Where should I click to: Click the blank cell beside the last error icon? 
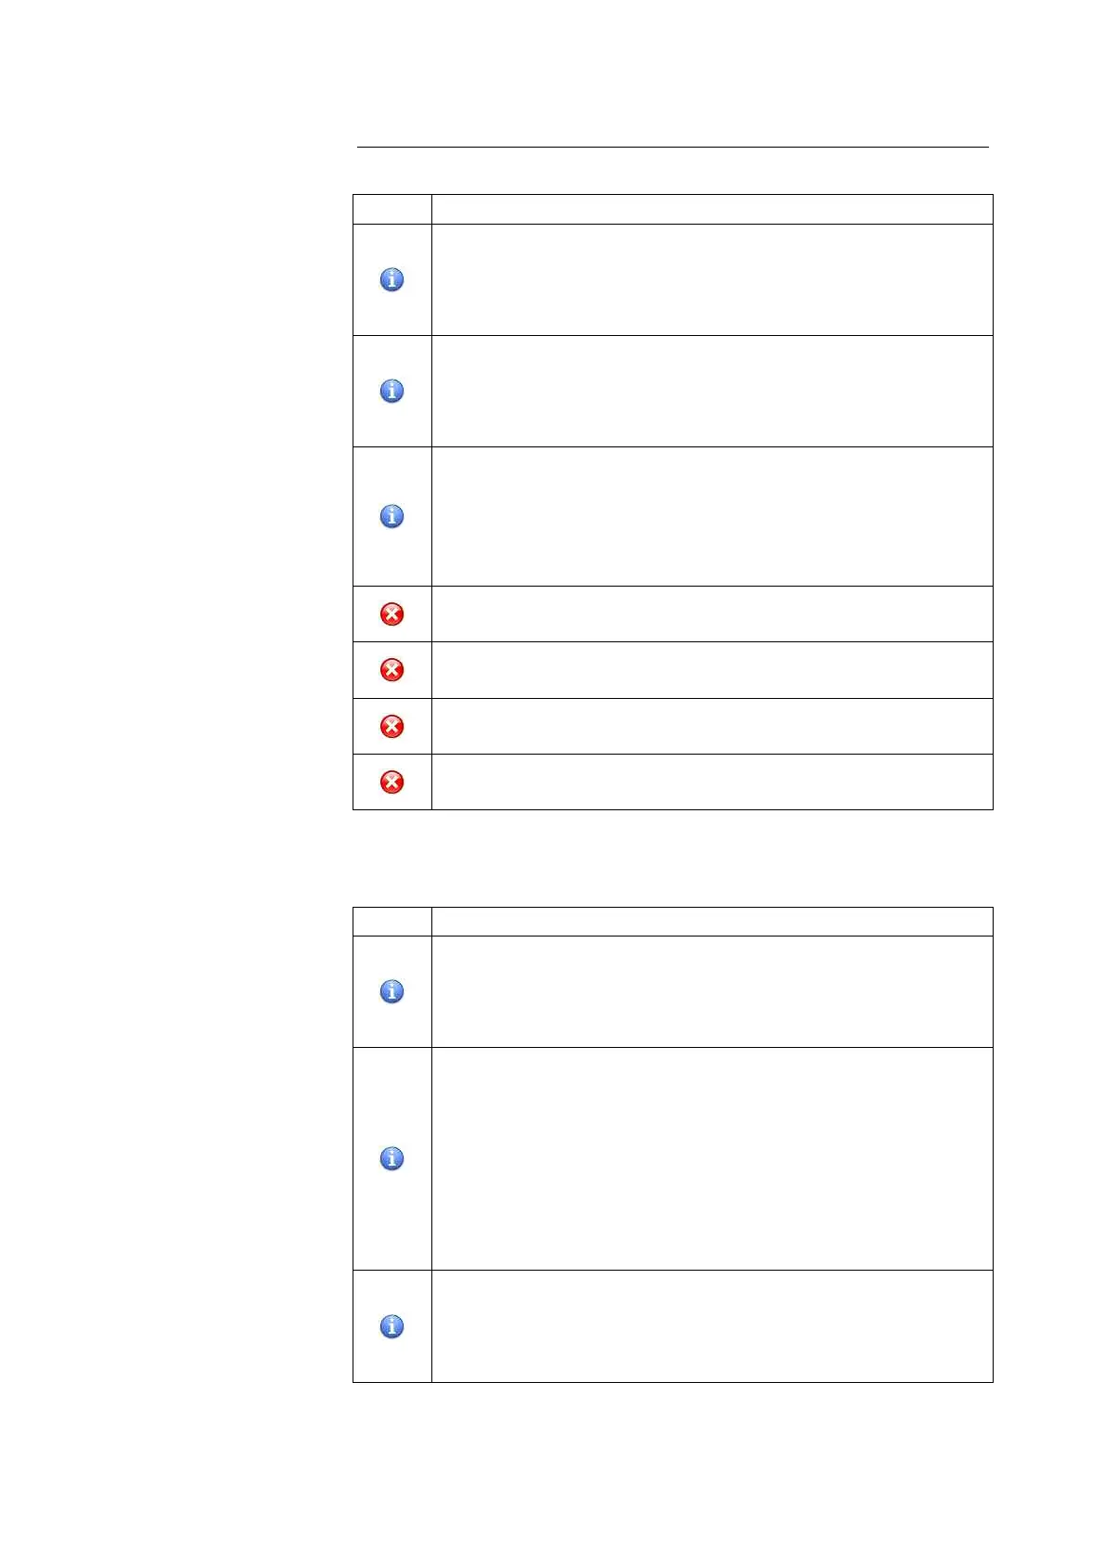point(712,782)
